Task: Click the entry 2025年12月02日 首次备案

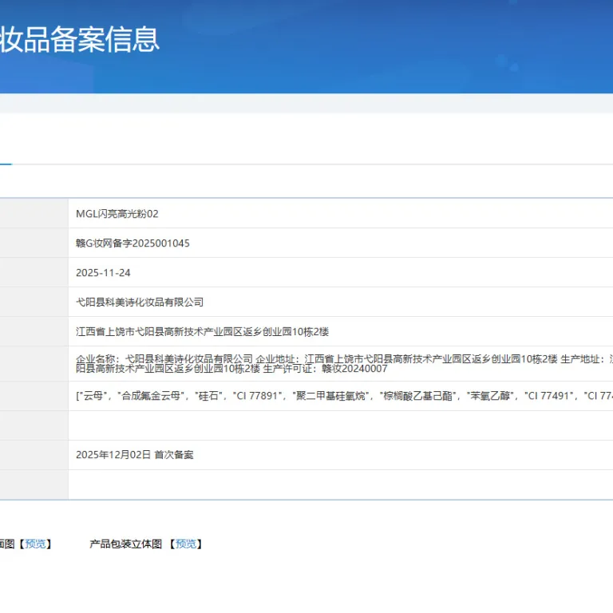Action: [x=134, y=455]
